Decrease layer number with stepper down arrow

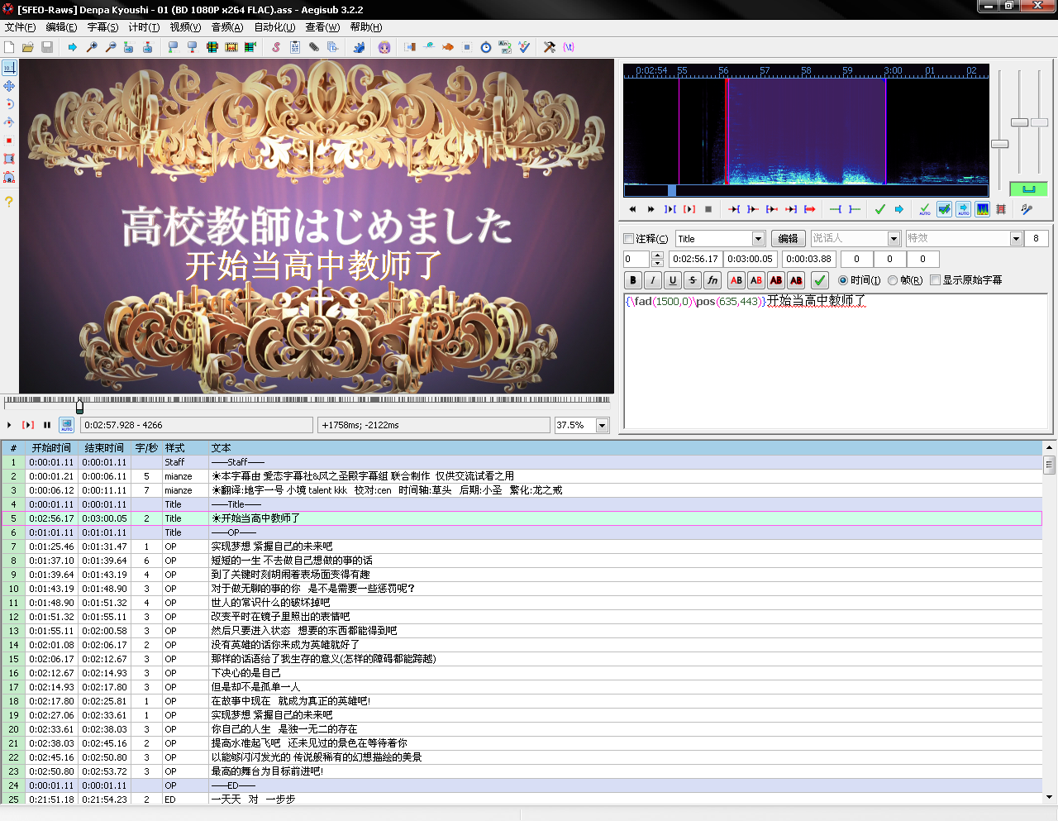[657, 263]
